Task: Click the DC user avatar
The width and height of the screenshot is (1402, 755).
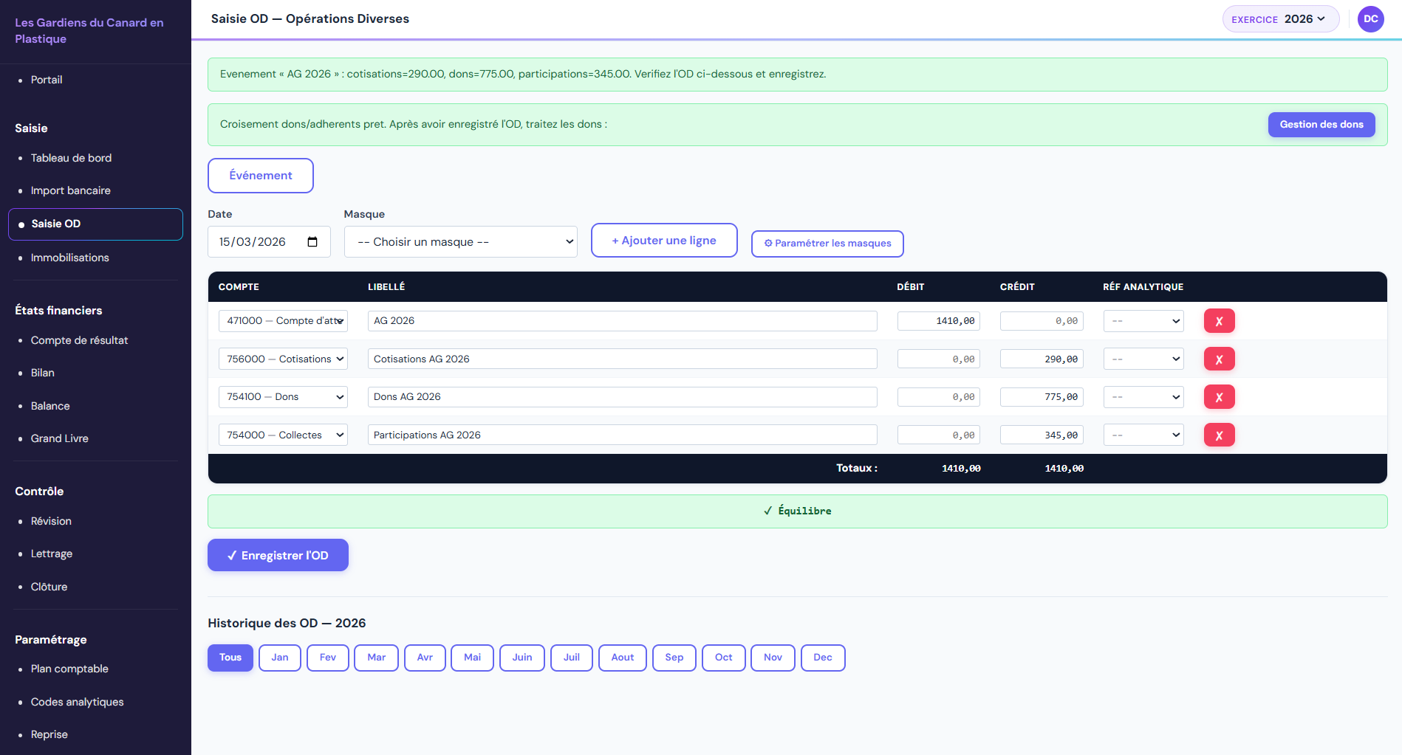Action: [x=1370, y=19]
